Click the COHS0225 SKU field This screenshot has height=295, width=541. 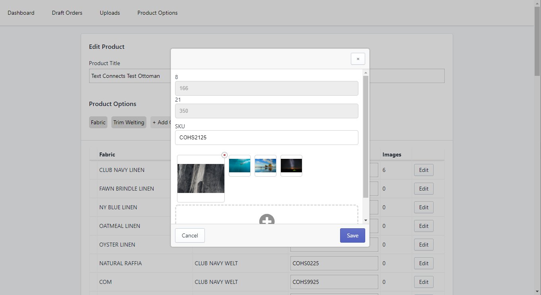pyautogui.click(x=334, y=263)
